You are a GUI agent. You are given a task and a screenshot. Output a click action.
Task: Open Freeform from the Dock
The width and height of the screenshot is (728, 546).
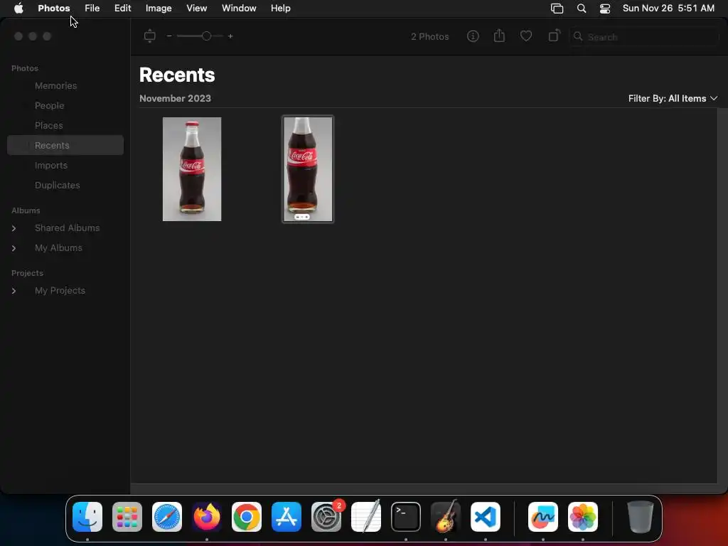[x=543, y=517]
